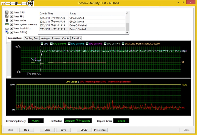Image resolution: width=197 pixels, height=135 pixels.
Task: Select the Drive C: Started log row
Action: pyautogui.click(x=82, y=29)
